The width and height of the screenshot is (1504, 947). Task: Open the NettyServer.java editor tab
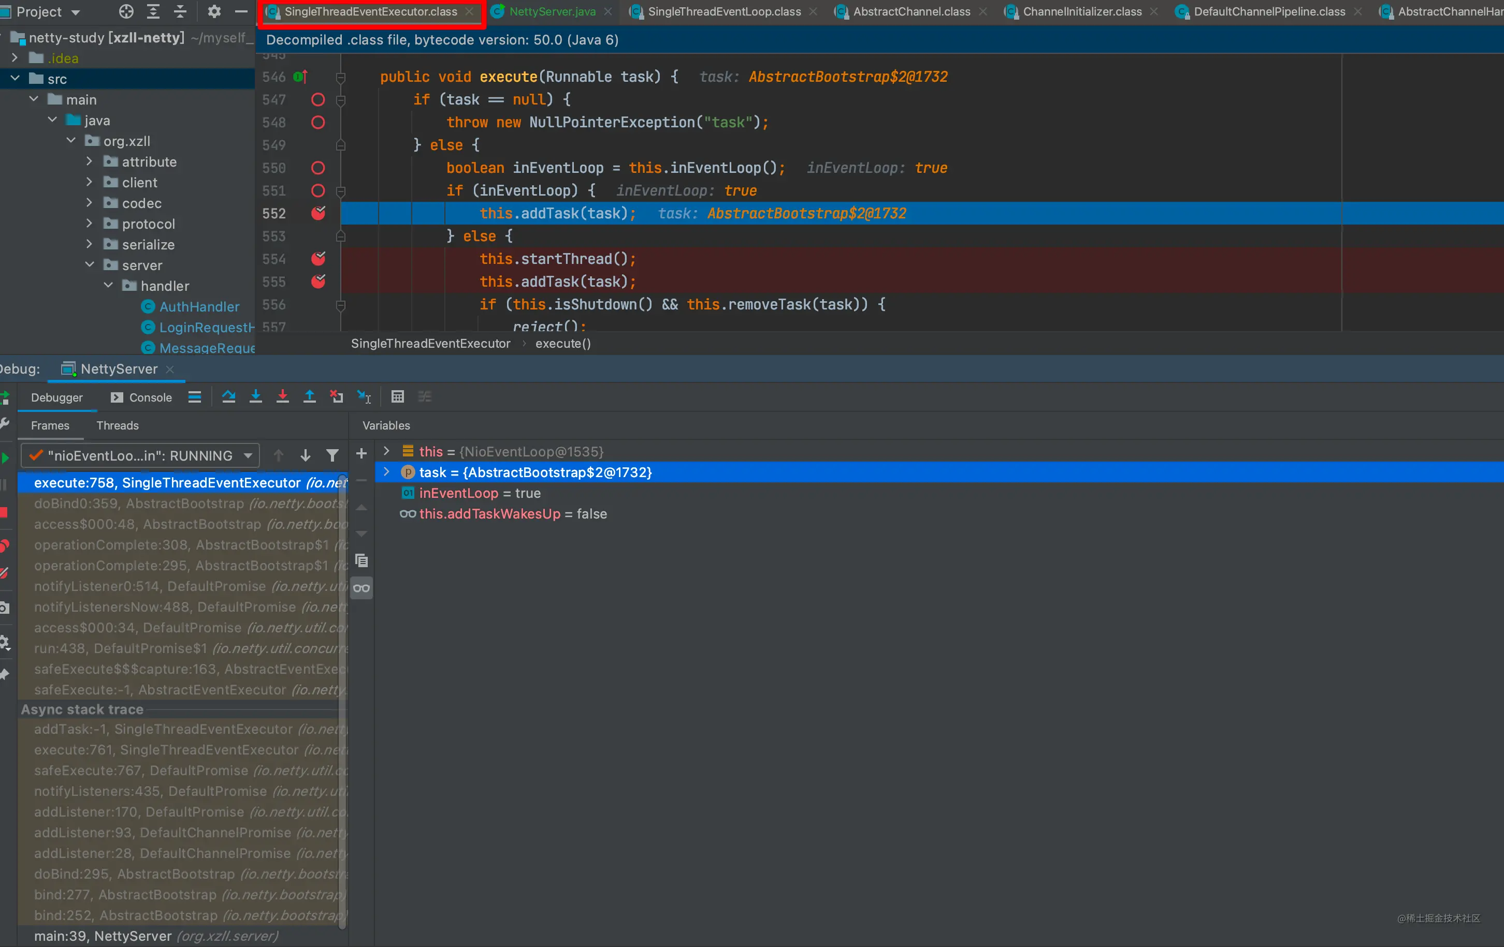click(x=552, y=11)
